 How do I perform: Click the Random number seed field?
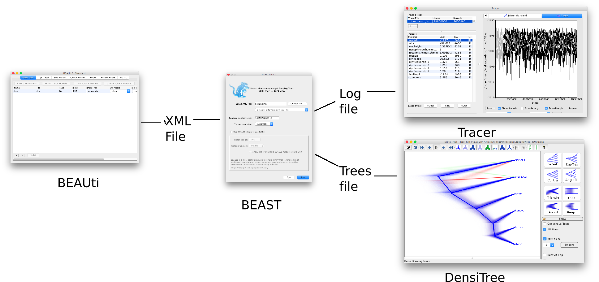click(x=267, y=118)
